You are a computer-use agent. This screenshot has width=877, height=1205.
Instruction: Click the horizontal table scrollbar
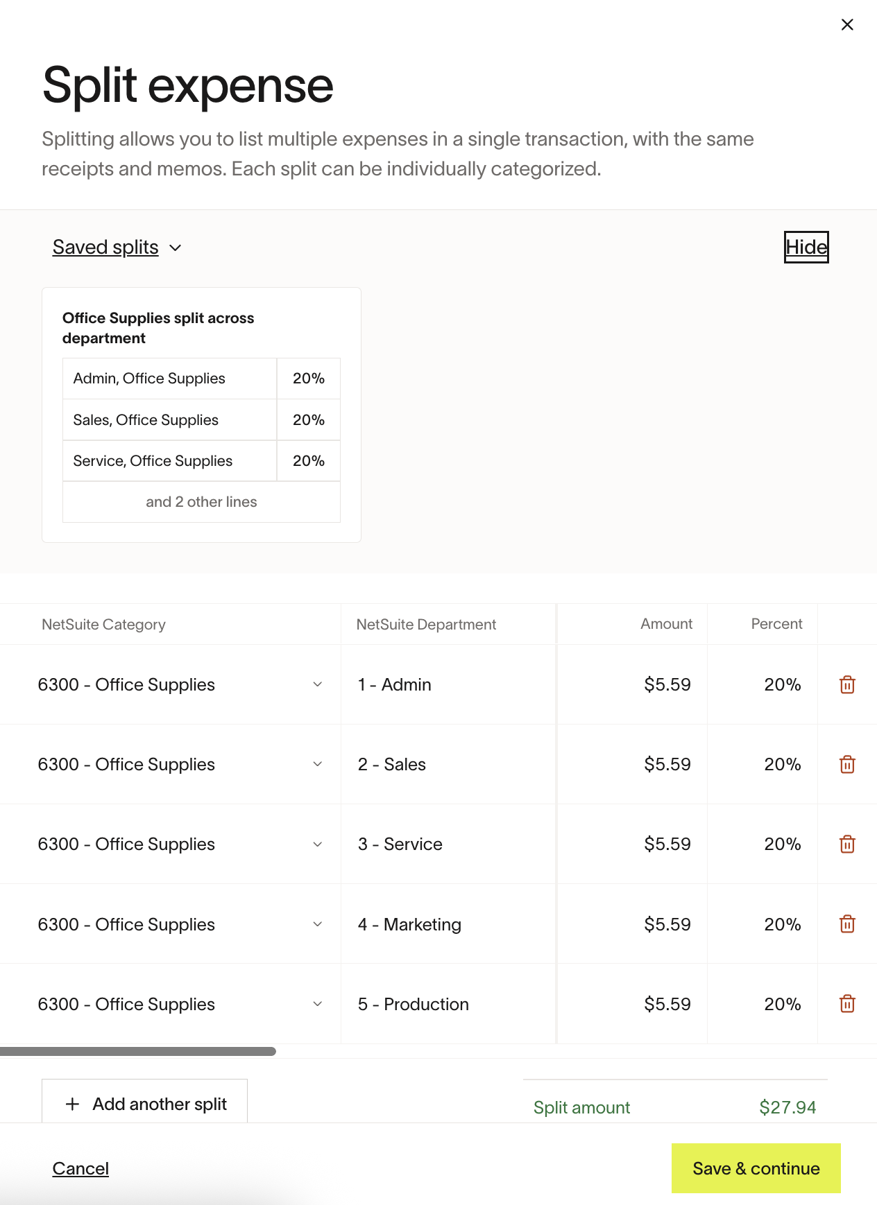(137, 1052)
